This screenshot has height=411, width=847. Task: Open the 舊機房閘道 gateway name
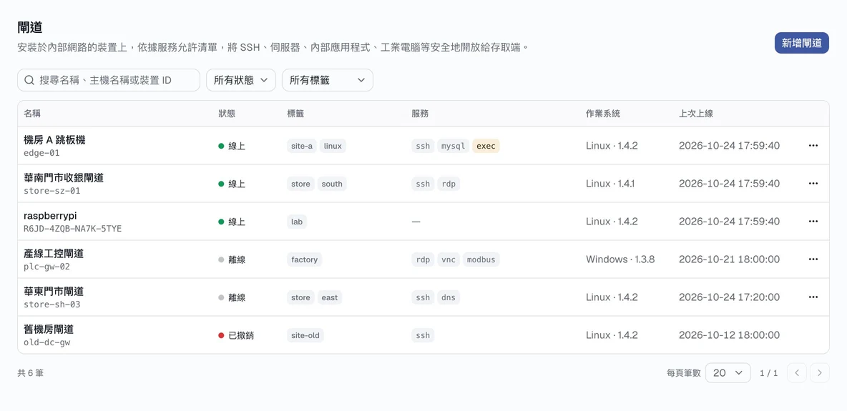[x=49, y=329]
